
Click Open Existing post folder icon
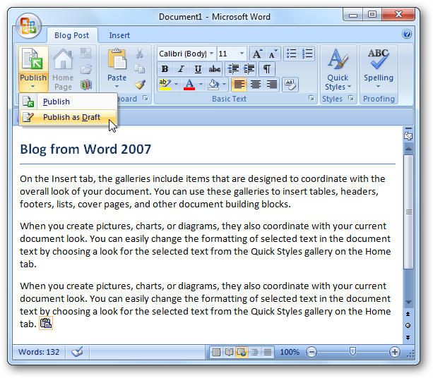click(86, 69)
